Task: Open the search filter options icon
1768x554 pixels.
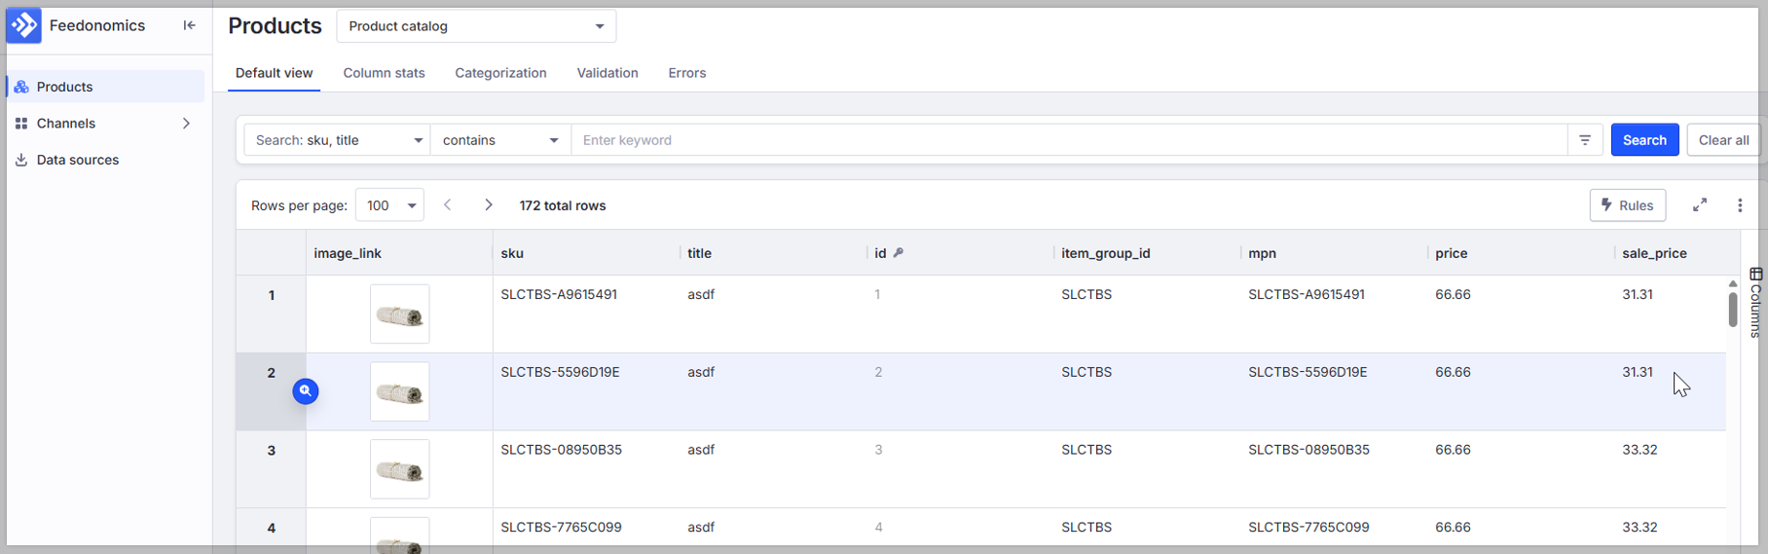Action: (1585, 140)
